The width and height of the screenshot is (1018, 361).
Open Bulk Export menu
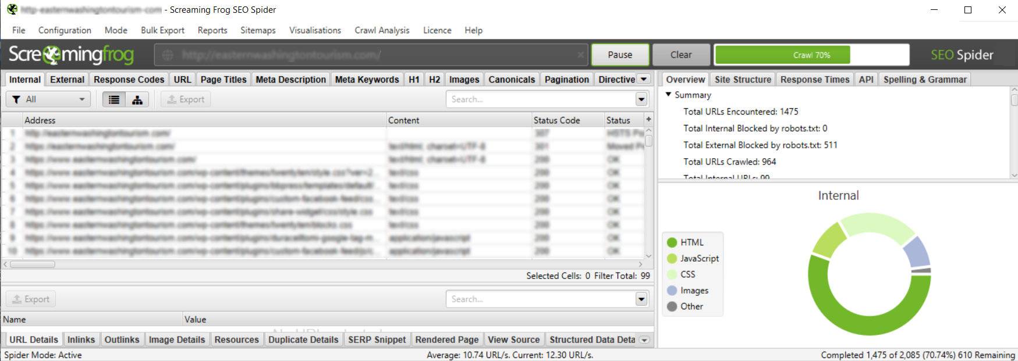[162, 30]
